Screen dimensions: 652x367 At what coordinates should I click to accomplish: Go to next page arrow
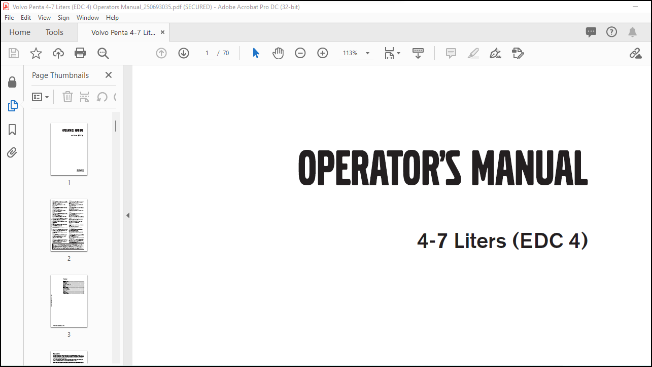(x=184, y=53)
